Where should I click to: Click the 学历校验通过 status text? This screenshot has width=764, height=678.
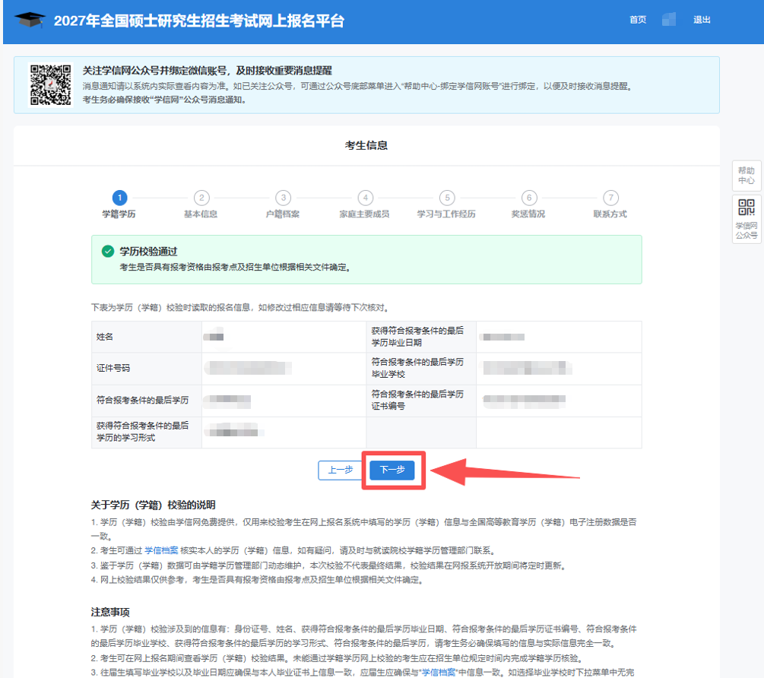(148, 252)
